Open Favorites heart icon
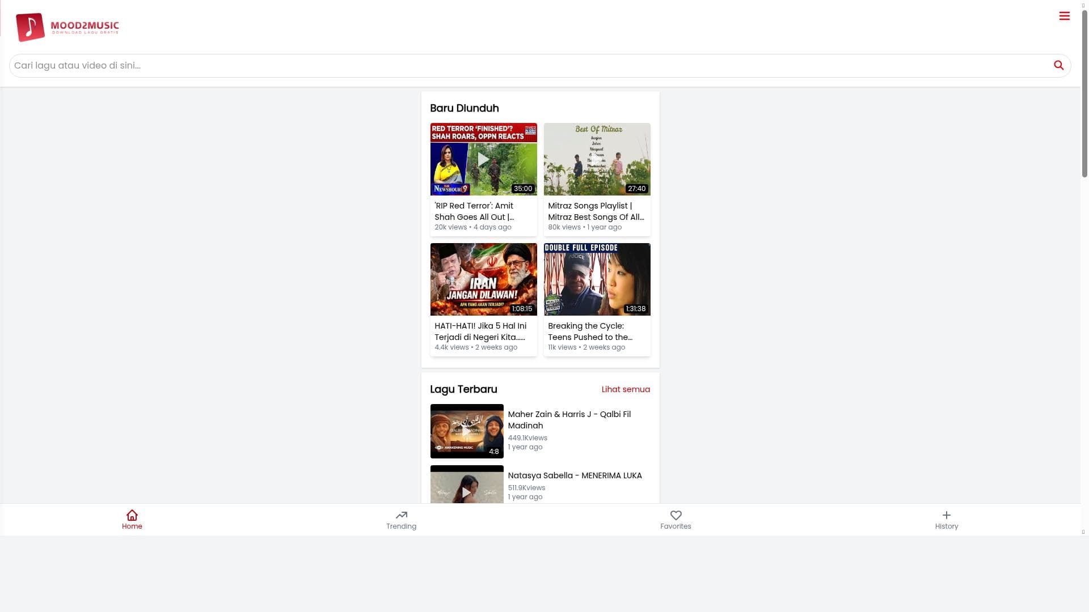The width and height of the screenshot is (1089, 612). pyautogui.click(x=676, y=515)
